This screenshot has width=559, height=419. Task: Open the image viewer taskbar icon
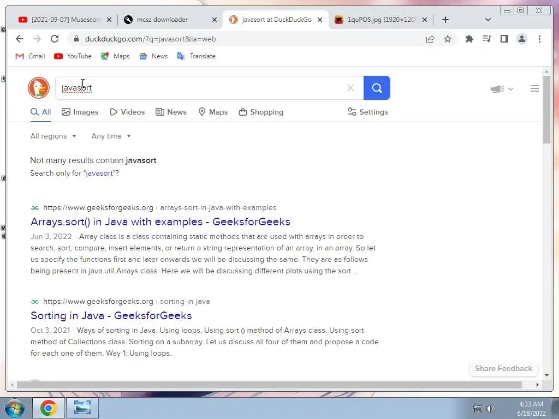[x=82, y=408]
